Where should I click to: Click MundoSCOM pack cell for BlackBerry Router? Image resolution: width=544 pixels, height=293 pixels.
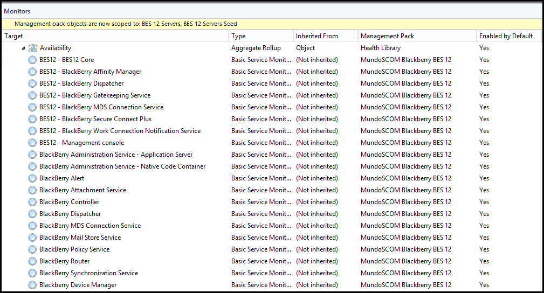pos(406,261)
